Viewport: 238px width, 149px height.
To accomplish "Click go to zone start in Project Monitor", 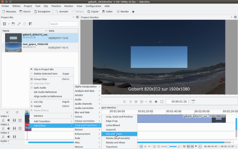I will [125, 101].
